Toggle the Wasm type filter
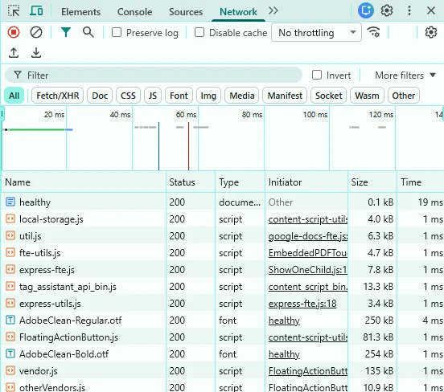 click(x=367, y=96)
